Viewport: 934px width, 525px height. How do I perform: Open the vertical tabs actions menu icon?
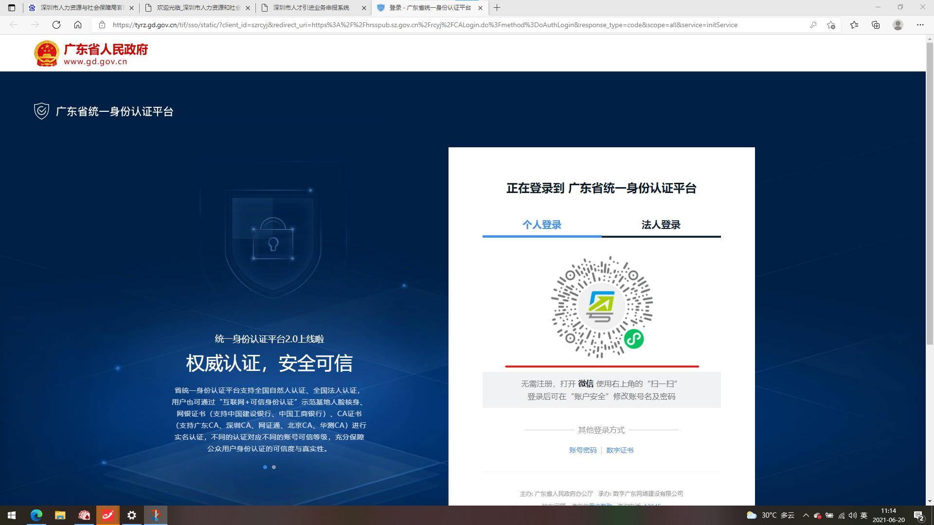12,8
